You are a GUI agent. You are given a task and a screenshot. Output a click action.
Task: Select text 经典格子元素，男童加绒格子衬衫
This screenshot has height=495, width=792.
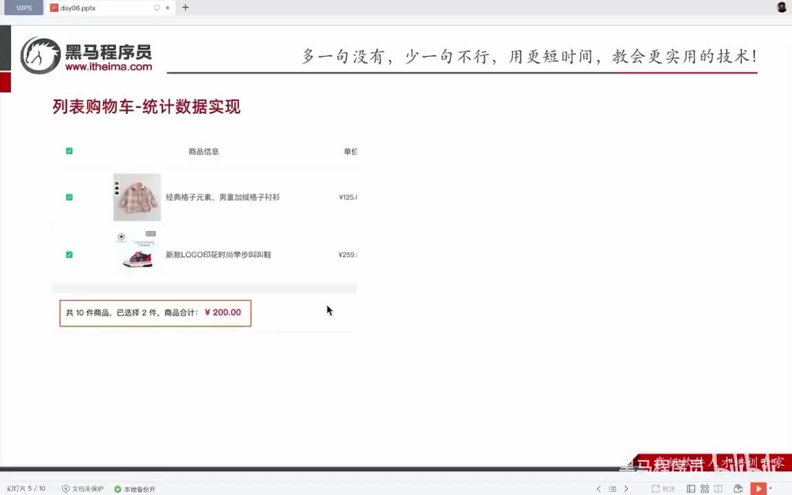pos(223,197)
